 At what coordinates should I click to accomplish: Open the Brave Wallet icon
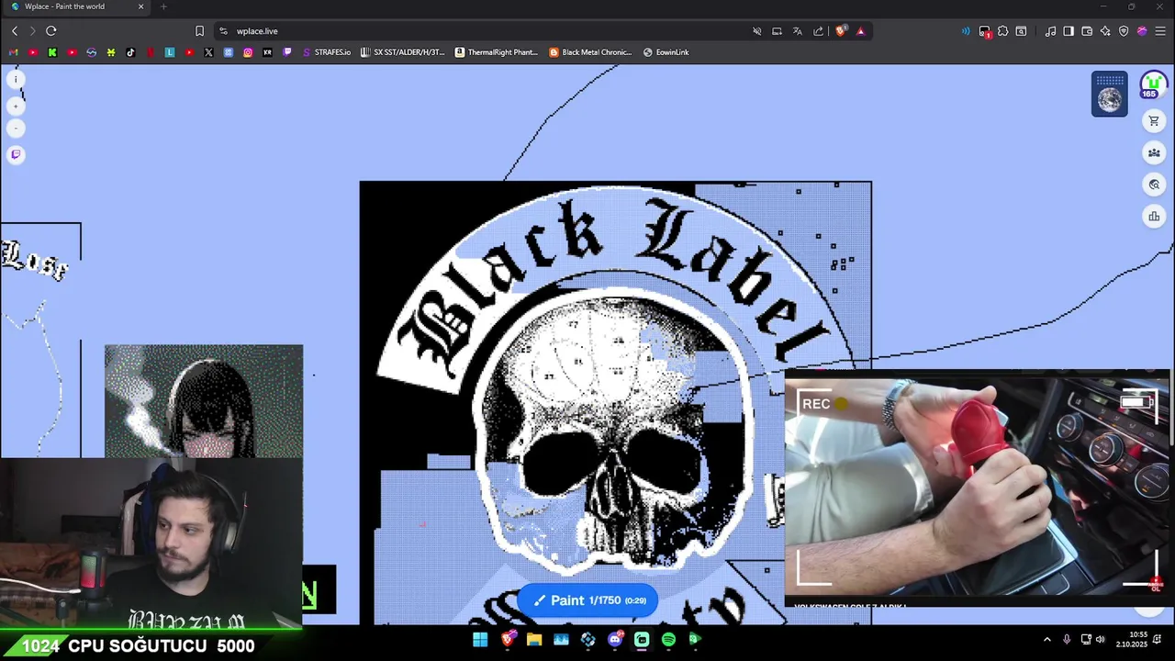tap(1087, 31)
